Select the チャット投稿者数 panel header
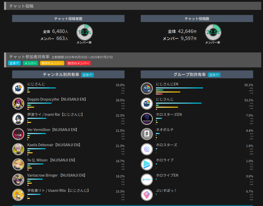Screen dimensions: 263x206 68,18
